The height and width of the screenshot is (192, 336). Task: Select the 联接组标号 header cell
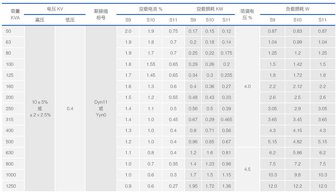tap(101, 15)
